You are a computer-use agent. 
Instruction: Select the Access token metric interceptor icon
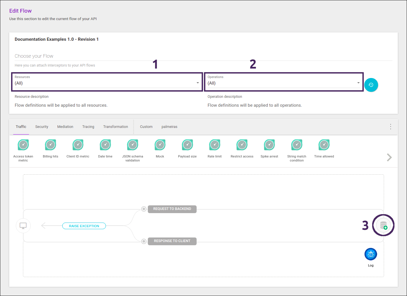(x=23, y=145)
